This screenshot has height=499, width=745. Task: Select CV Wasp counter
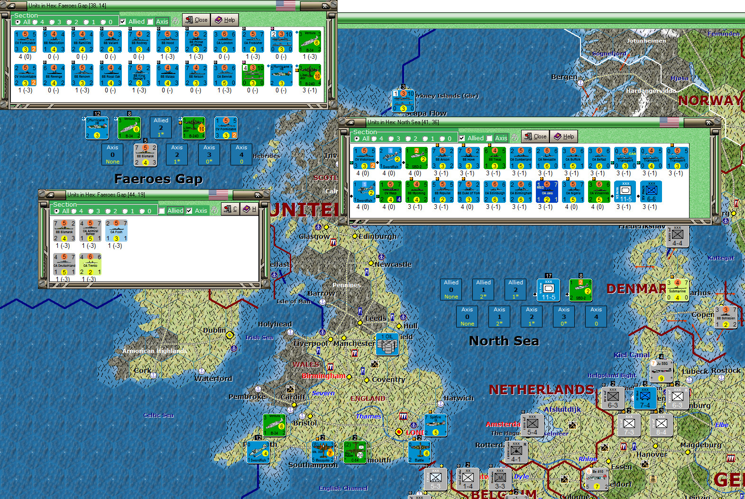click(x=390, y=192)
